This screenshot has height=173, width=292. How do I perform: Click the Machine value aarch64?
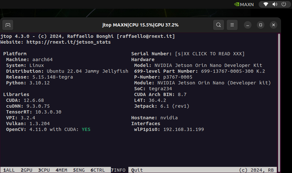tap(42, 59)
